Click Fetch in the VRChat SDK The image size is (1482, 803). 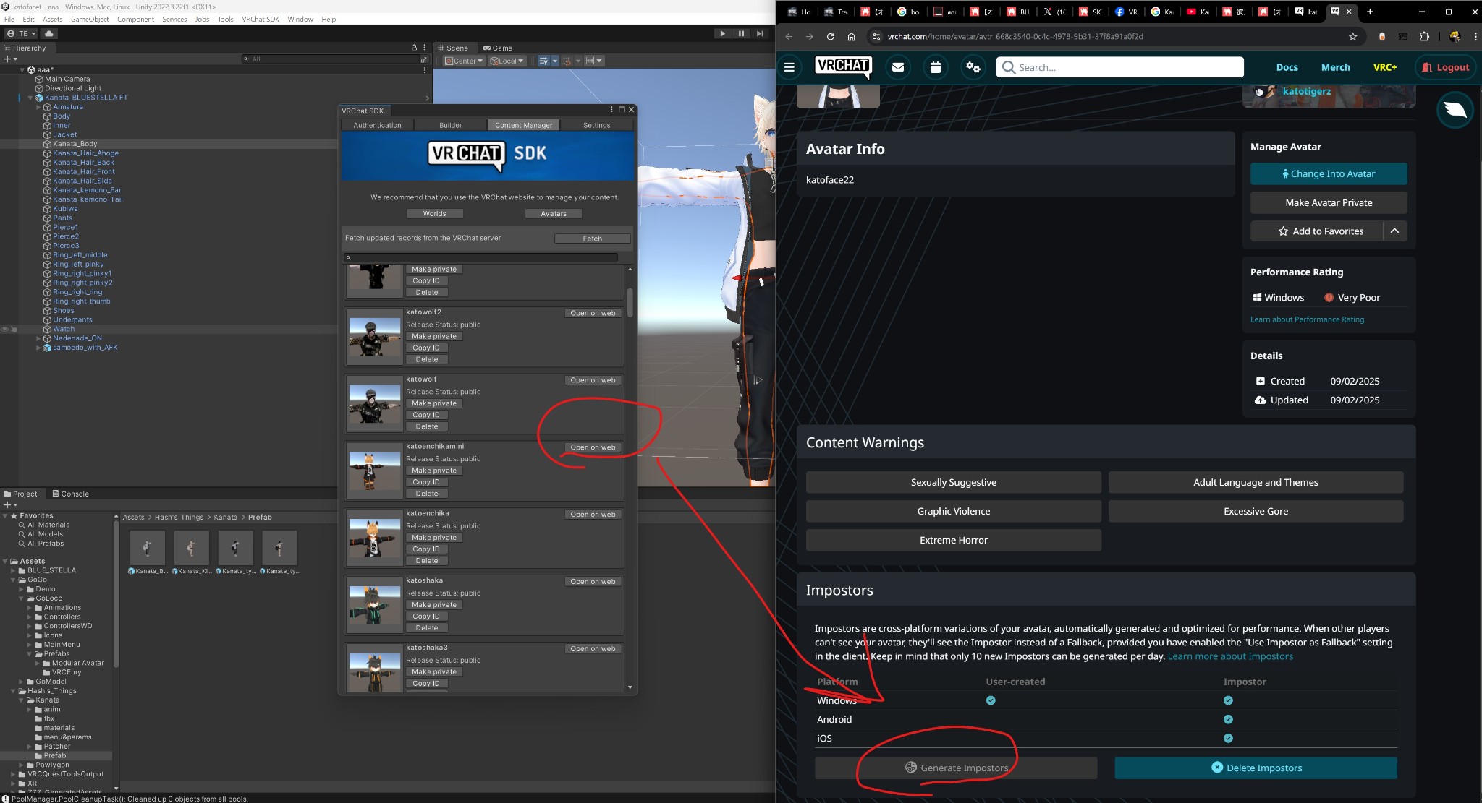click(x=592, y=239)
